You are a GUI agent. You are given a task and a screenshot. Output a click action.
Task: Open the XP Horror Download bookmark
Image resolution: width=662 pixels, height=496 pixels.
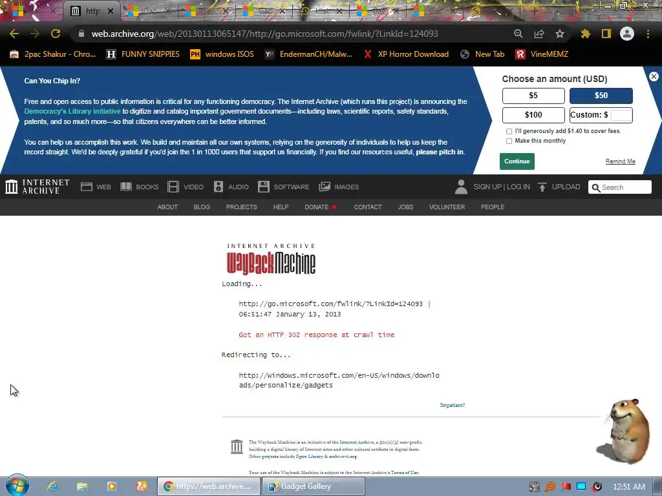pyautogui.click(x=406, y=54)
